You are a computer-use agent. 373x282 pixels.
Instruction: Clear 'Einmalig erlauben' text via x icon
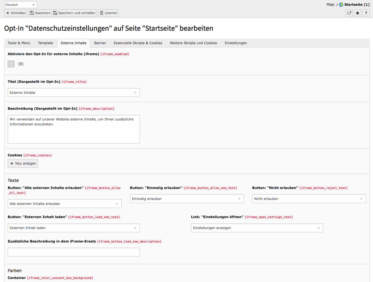tap(239, 199)
